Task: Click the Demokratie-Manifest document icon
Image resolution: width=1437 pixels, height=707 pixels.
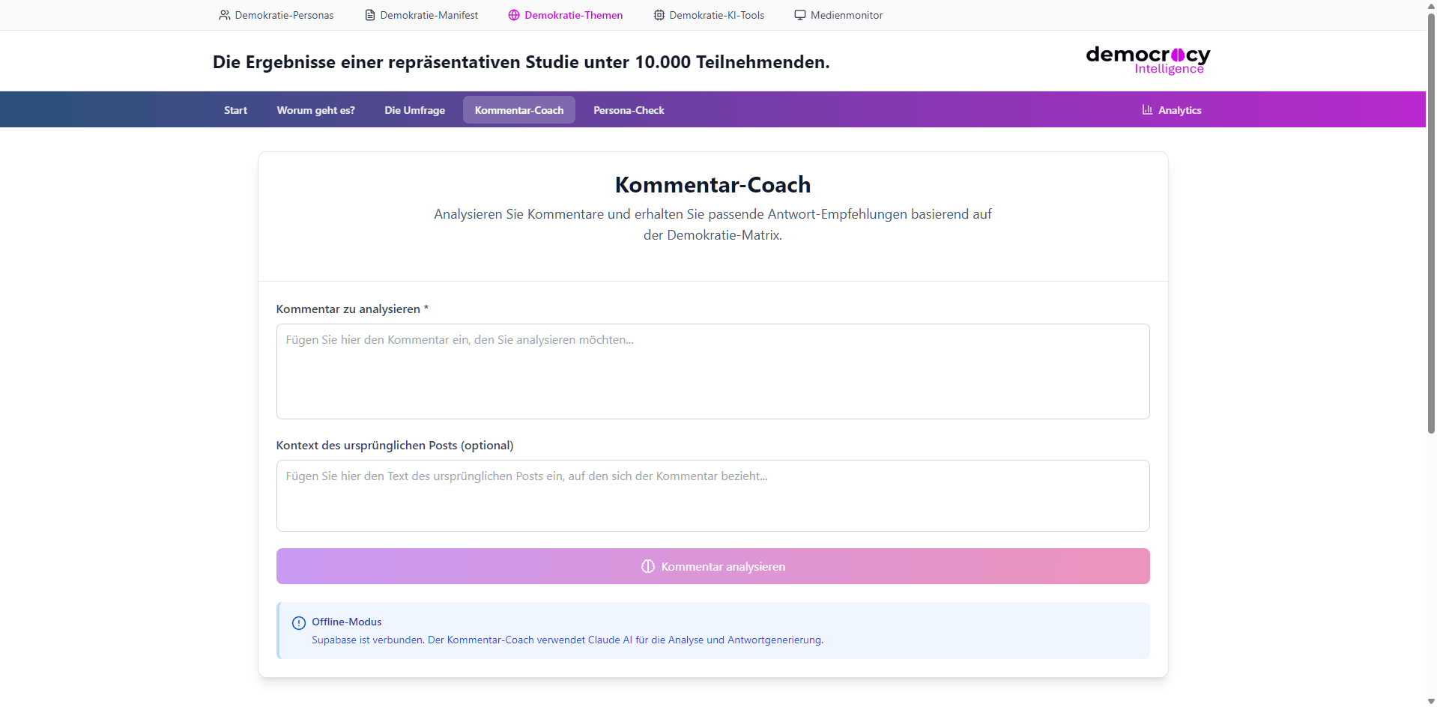Action: click(370, 15)
